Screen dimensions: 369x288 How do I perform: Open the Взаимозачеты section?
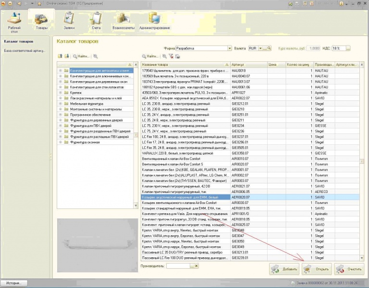tap(123, 21)
